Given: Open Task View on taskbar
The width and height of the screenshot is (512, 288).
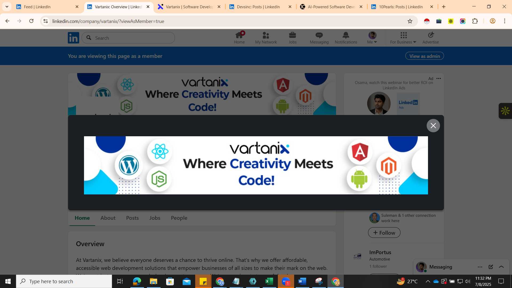Looking at the screenshot, I should click(120, 281).
